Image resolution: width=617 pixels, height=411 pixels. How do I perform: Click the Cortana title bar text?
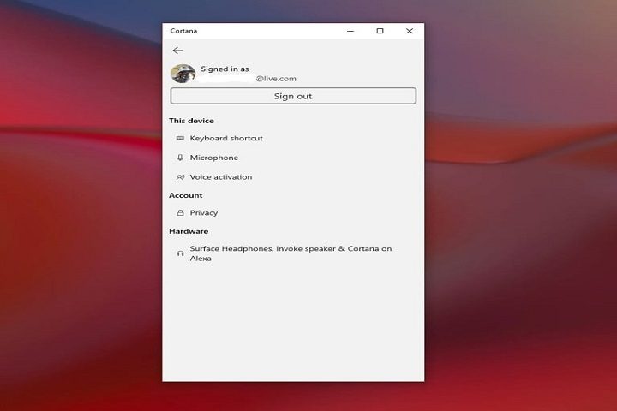[183, 31]
